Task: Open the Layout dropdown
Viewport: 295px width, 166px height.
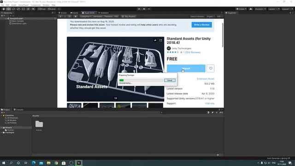Action: (x=287, y=9)
